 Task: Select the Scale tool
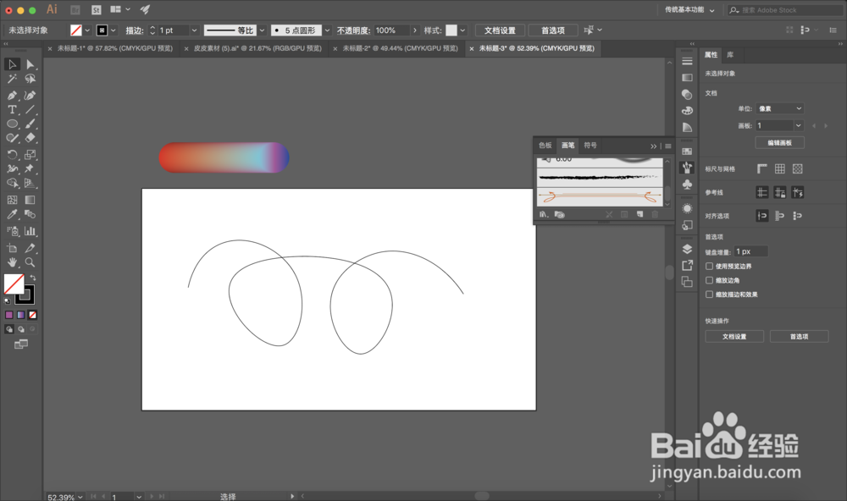(30, 155)
